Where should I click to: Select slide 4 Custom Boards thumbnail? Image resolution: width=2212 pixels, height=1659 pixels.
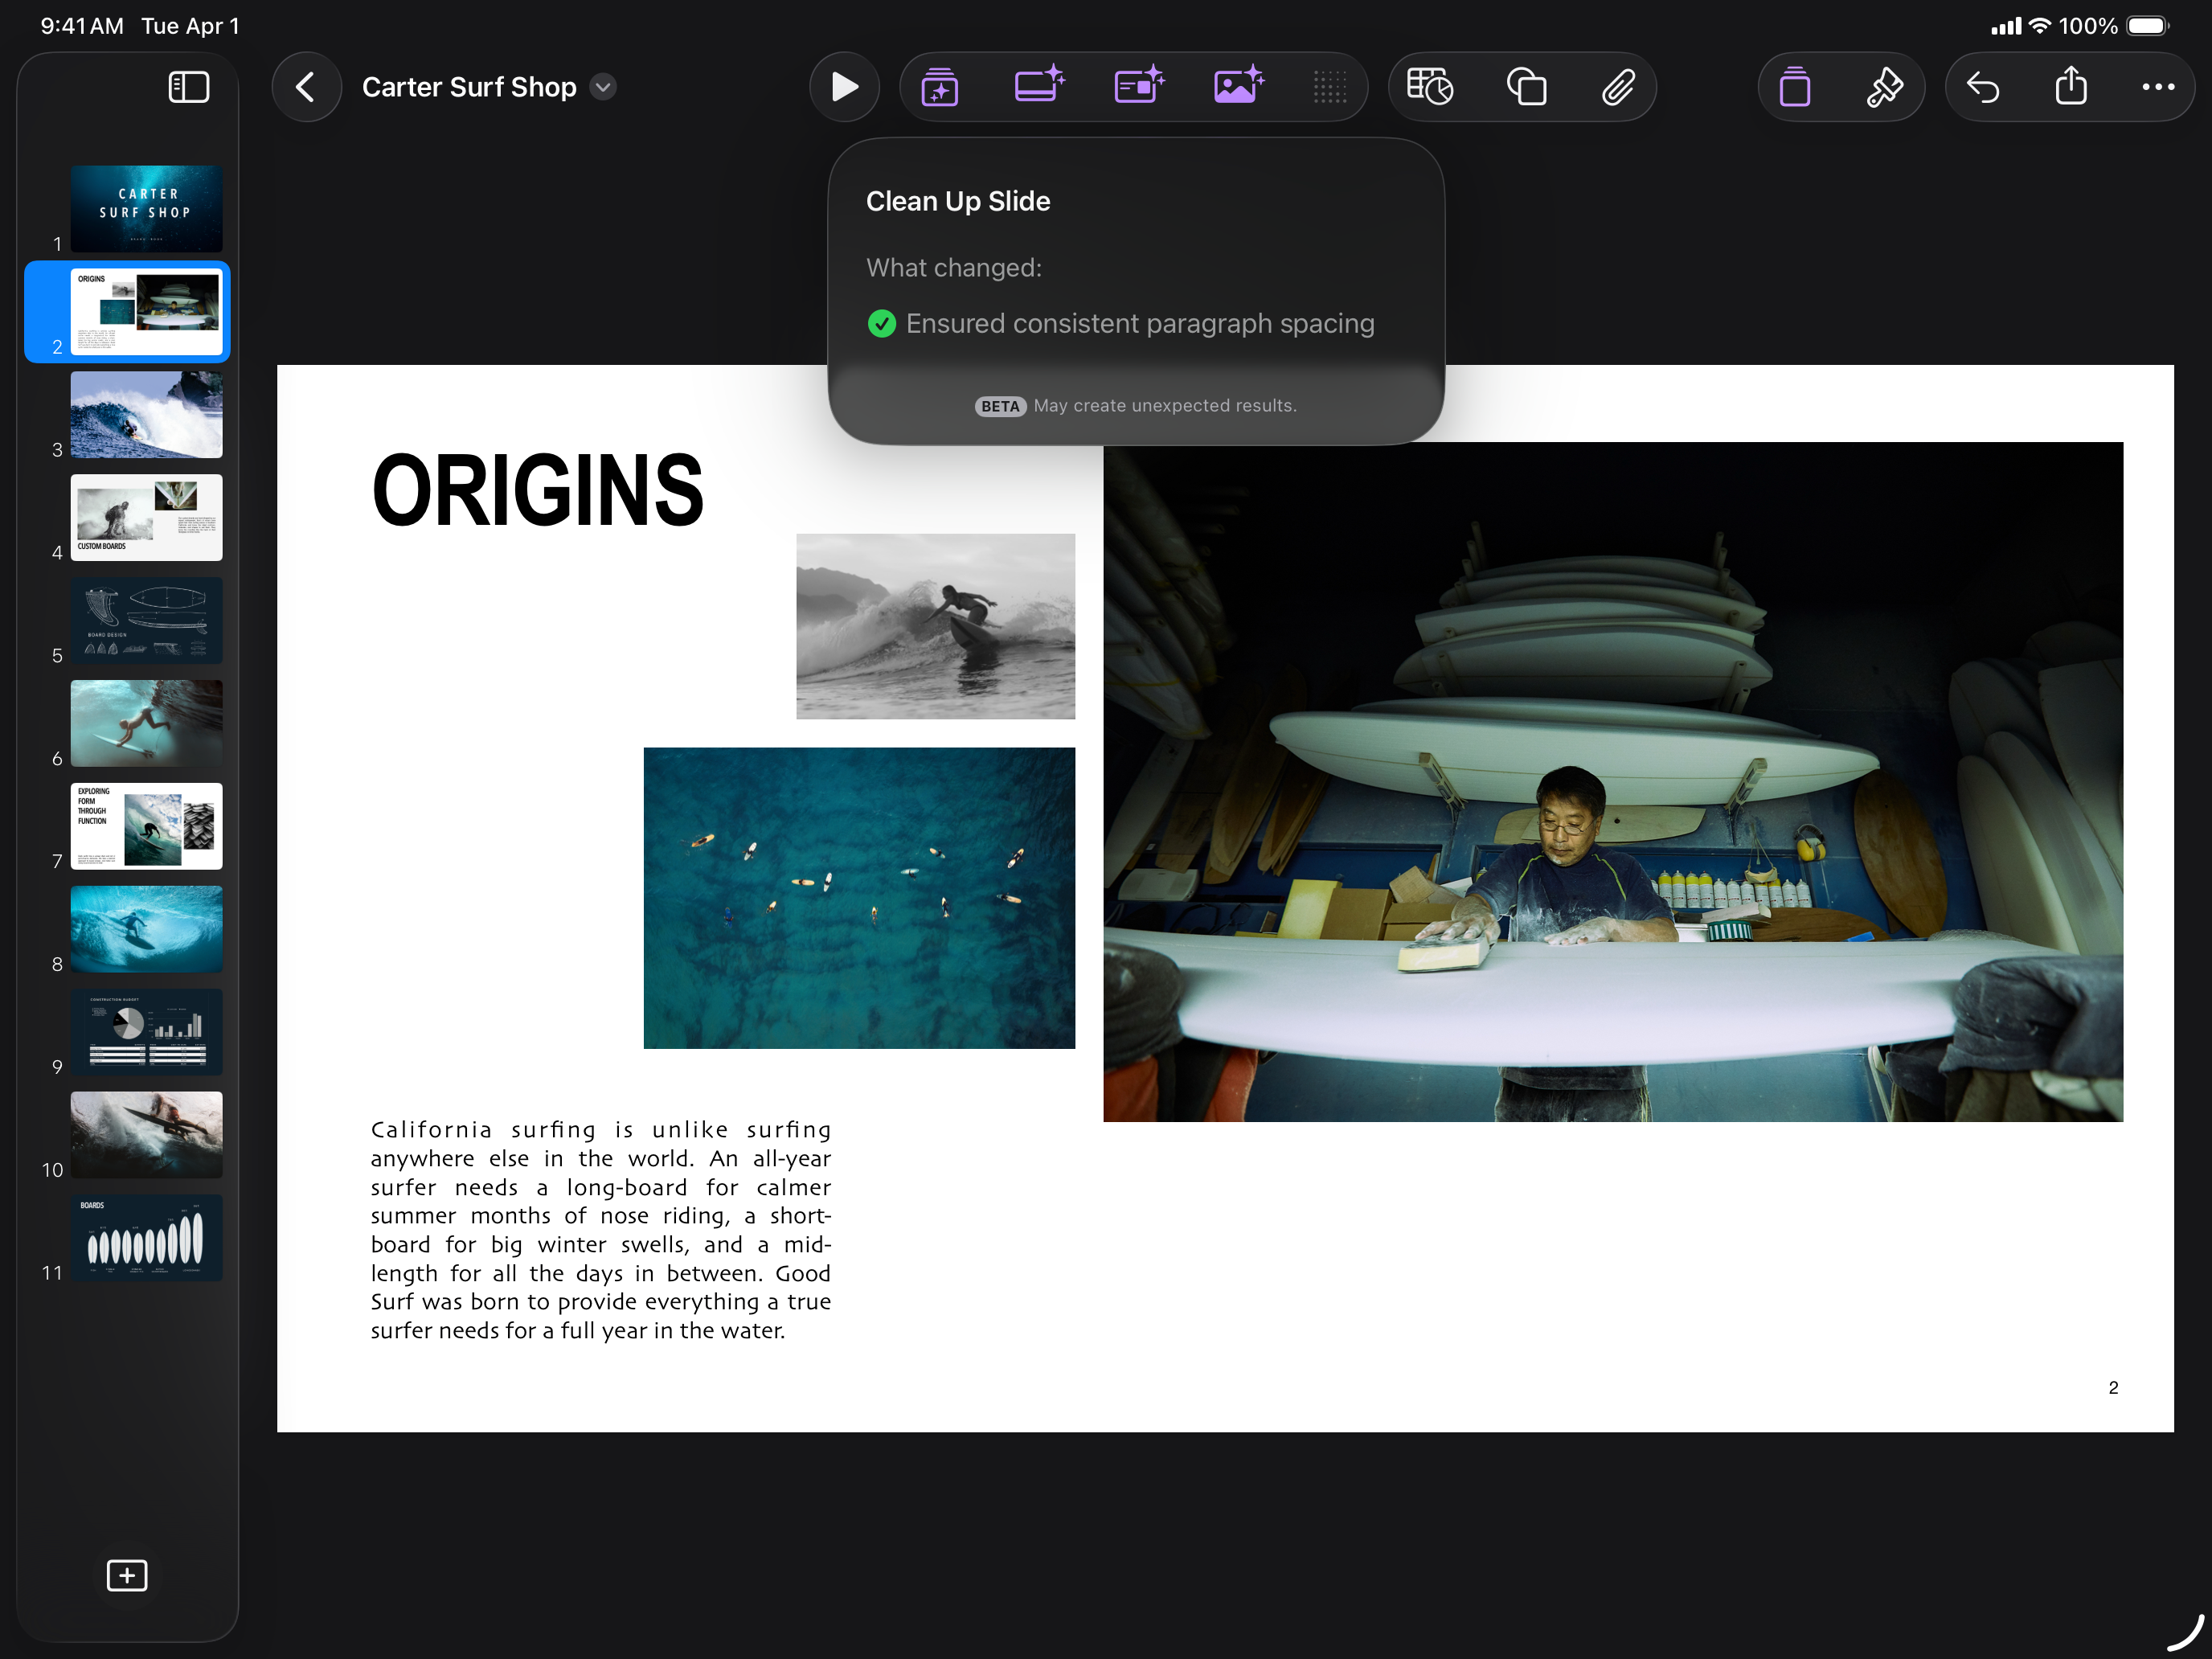(146, 517)
